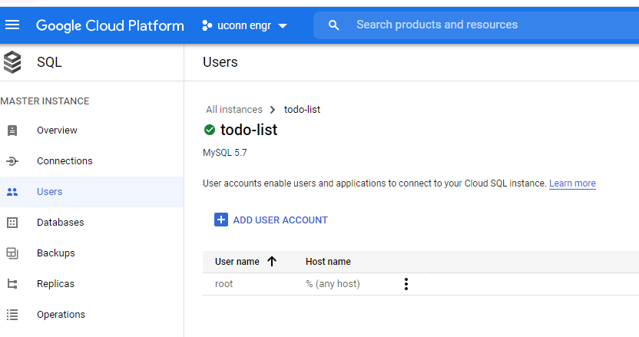Open the Overview section
The image size is (639, 337).
click(x=57, y=131)
